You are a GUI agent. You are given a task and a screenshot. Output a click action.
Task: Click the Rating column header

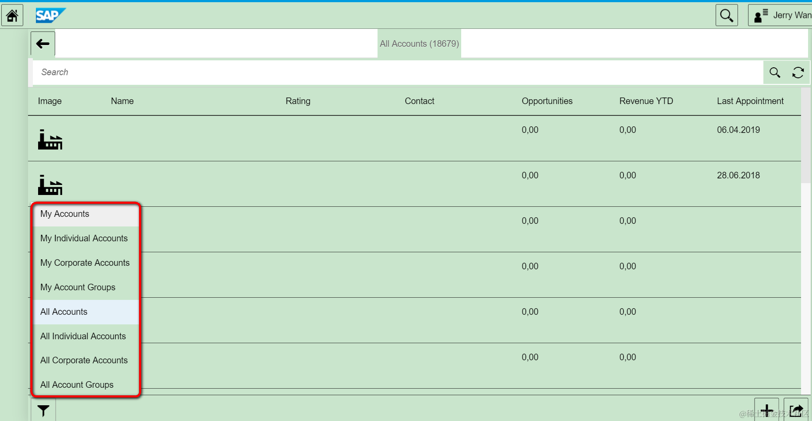[x=298, y=101]
